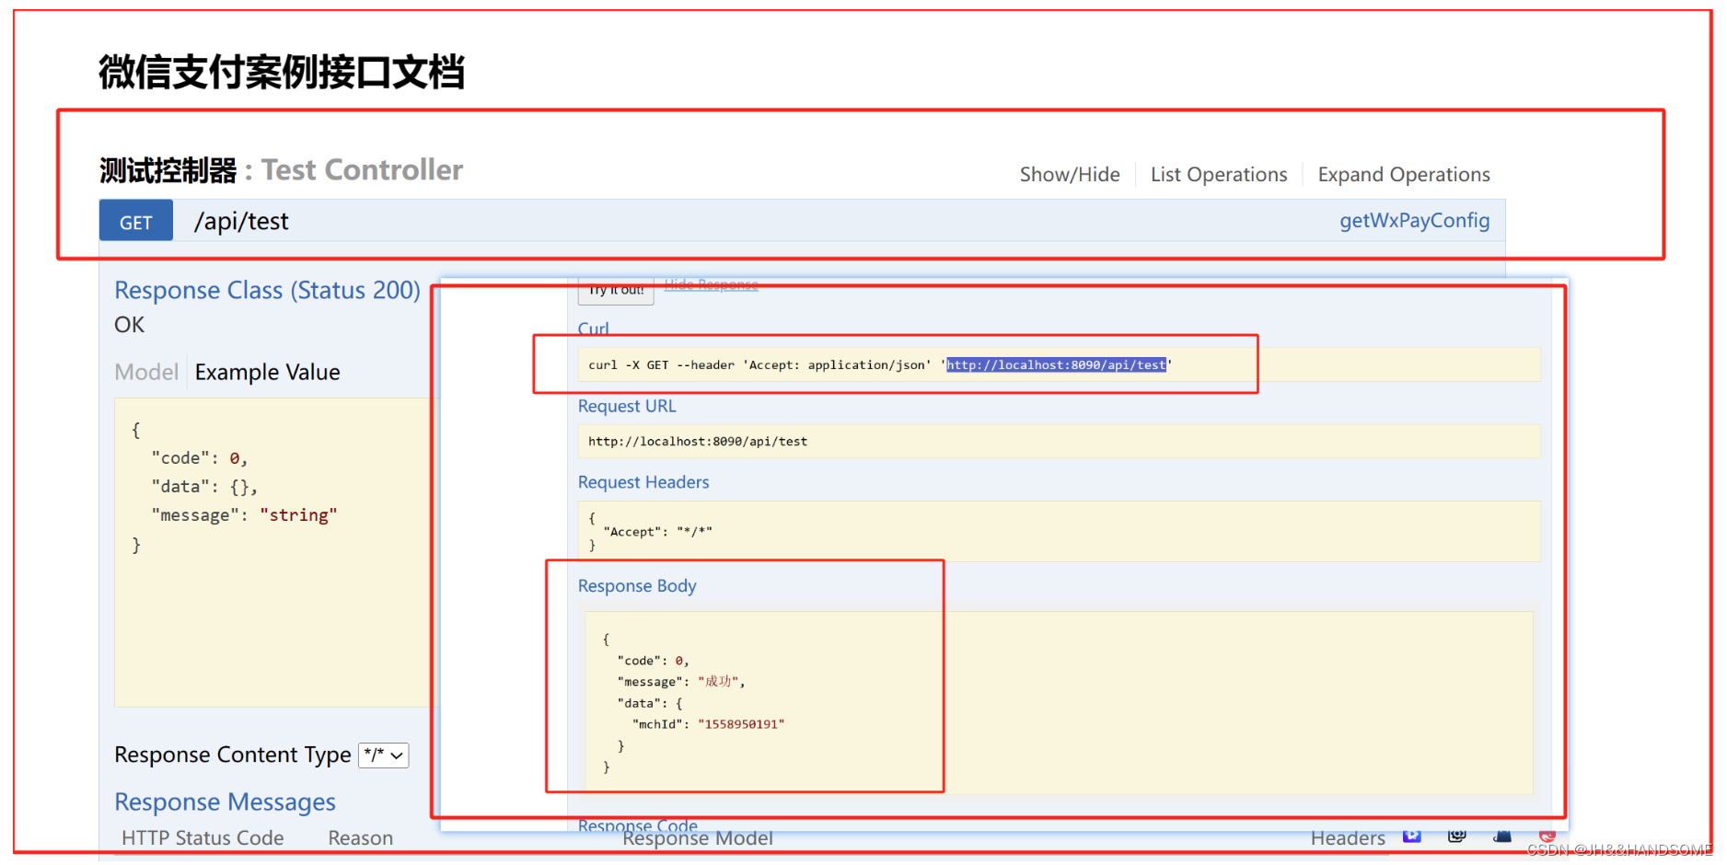
Task: Click the "message": "成功" line
Action: pyautogui.click(x=681, y=682)
